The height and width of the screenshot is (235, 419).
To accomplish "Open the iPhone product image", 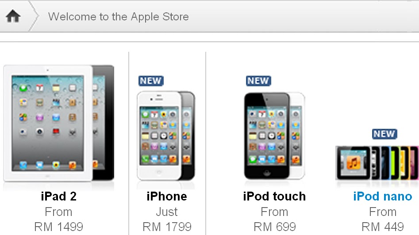I will (165, 136).
